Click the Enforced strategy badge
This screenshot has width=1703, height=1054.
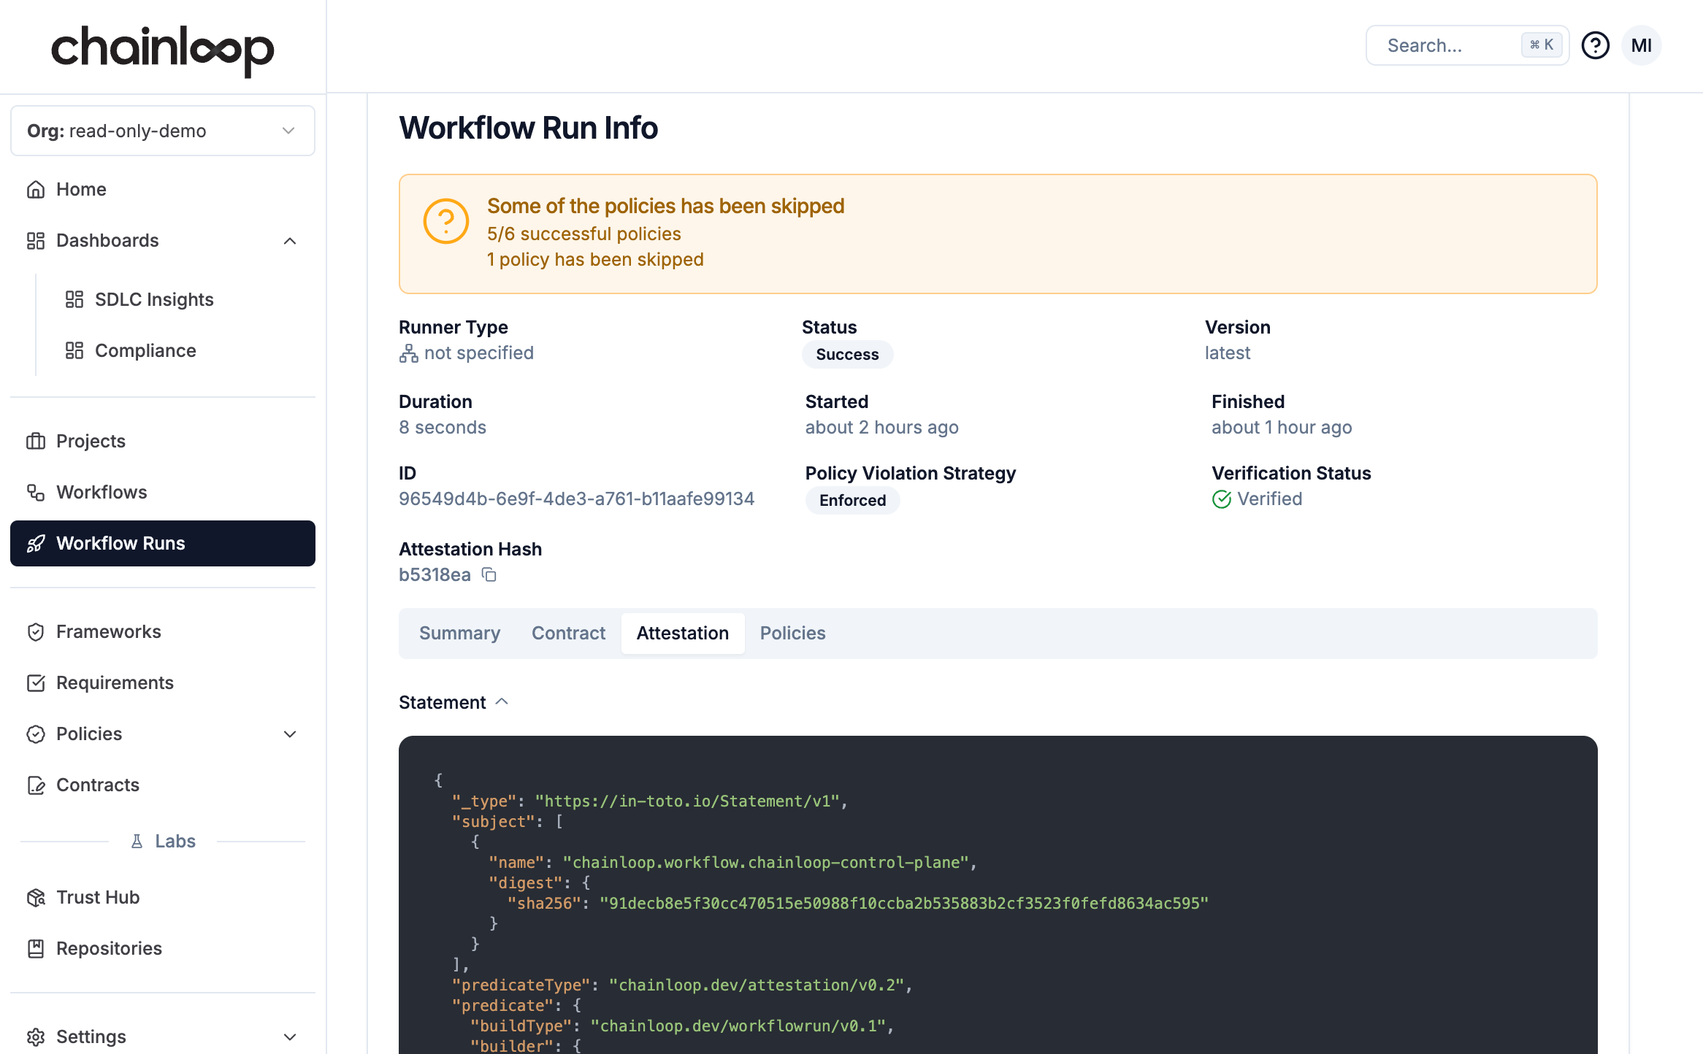(852, 500)
